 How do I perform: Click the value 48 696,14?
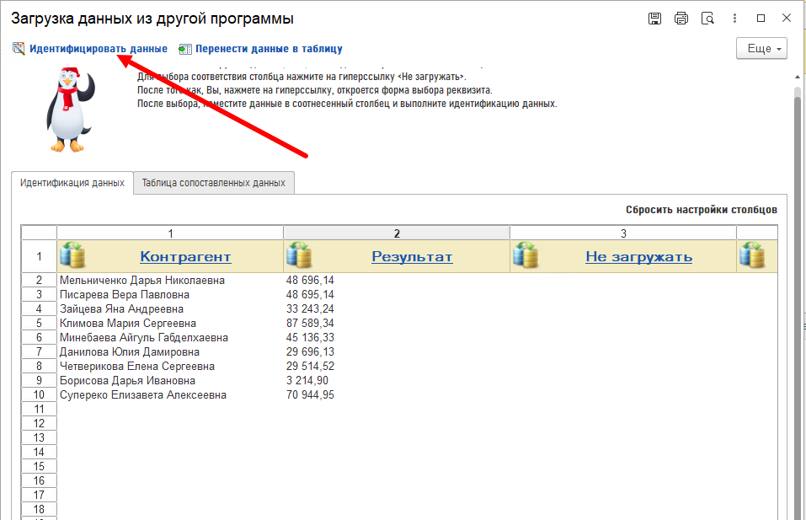pyautogui.click(x=310, y=281)
